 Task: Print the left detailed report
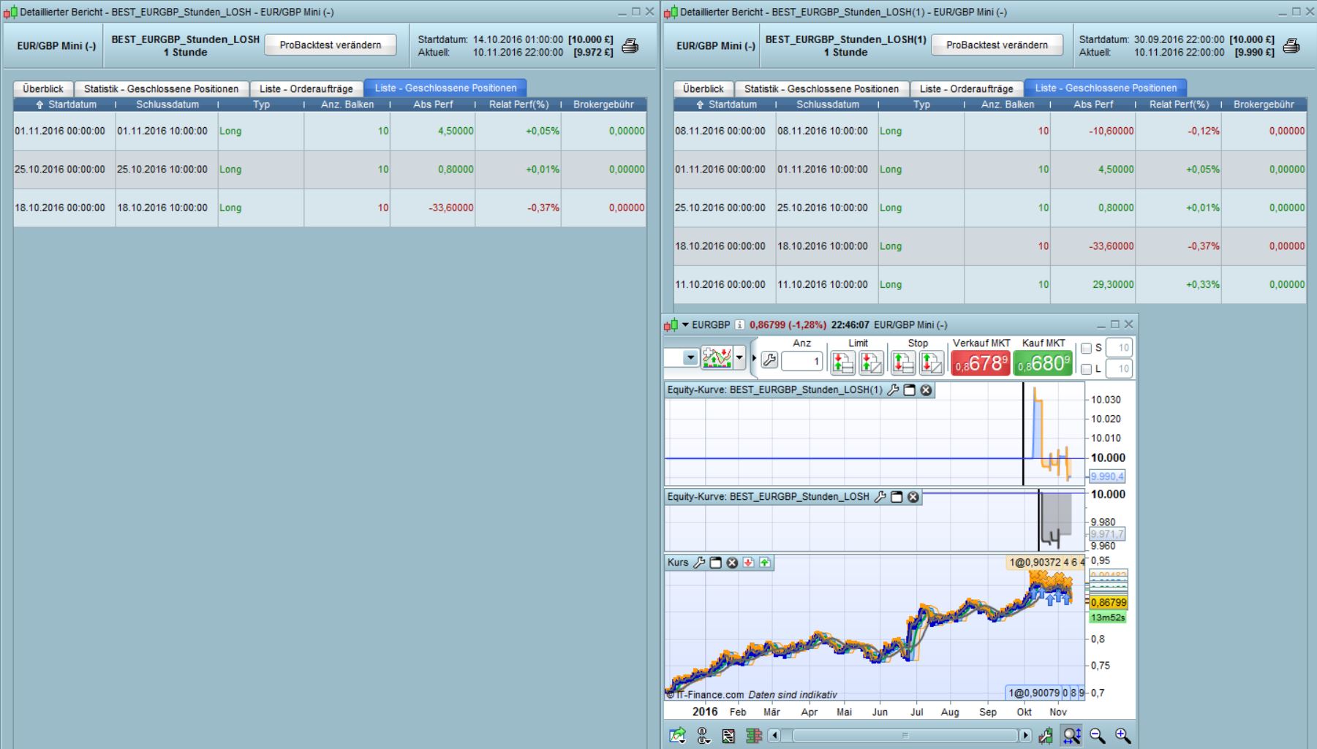click(630, 45)
